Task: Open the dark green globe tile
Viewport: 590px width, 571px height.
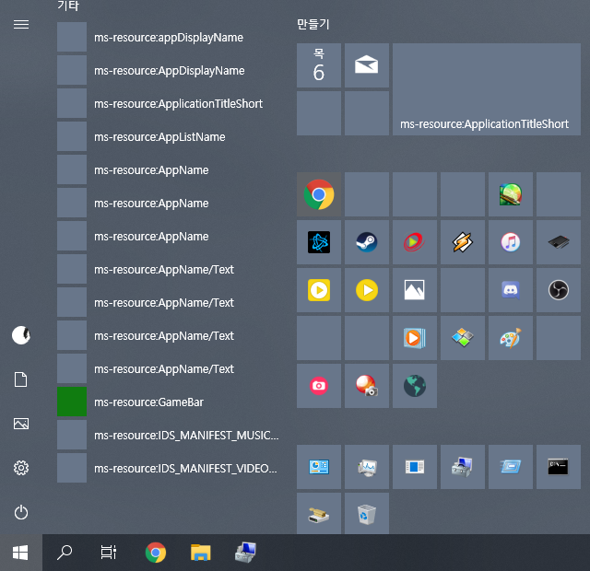Action: click(415, 386)
